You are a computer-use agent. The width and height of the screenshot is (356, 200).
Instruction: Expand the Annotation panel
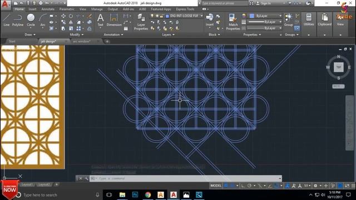(113, 34)
